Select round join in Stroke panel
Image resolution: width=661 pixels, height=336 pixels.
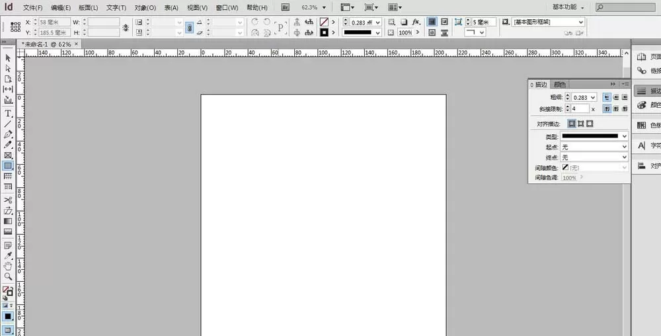pos(616,108)
